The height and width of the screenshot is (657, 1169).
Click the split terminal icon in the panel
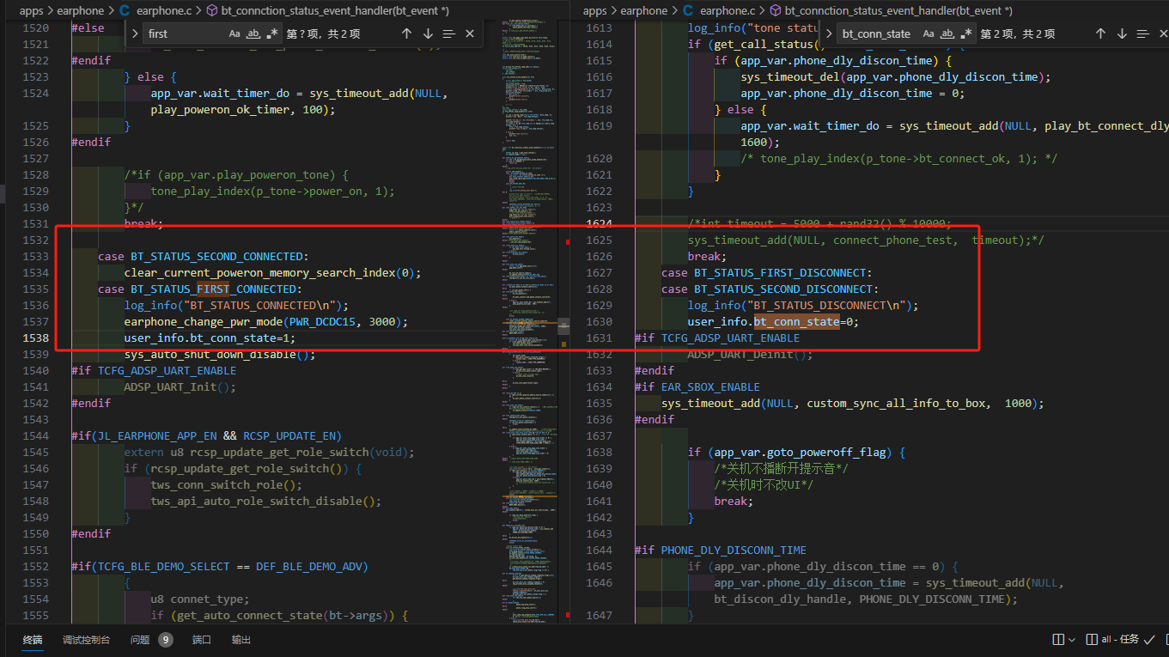pyautogui.click(x=1058, y=640)
